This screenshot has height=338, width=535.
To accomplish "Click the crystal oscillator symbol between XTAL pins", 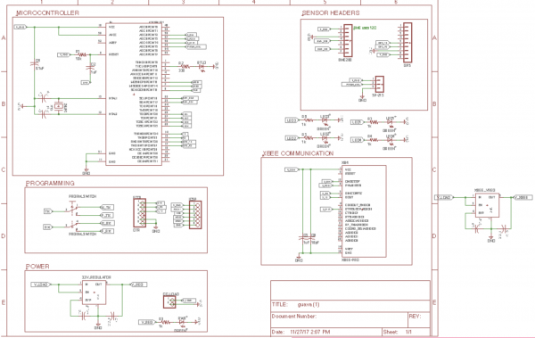I will tap(59, 106).
